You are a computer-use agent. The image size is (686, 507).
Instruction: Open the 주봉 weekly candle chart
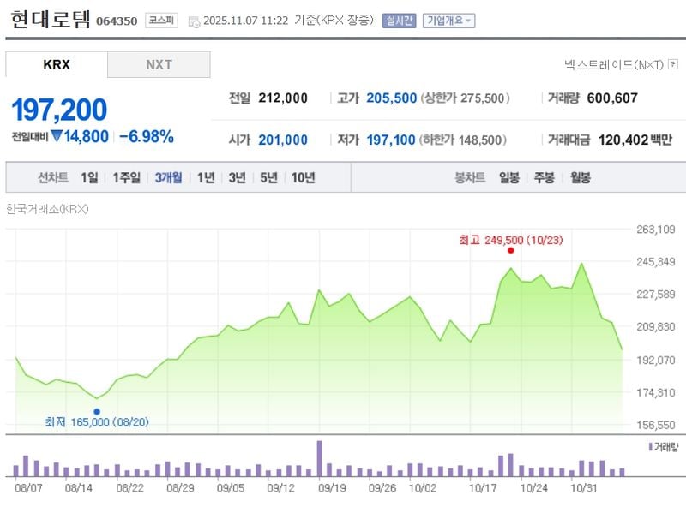545,178
